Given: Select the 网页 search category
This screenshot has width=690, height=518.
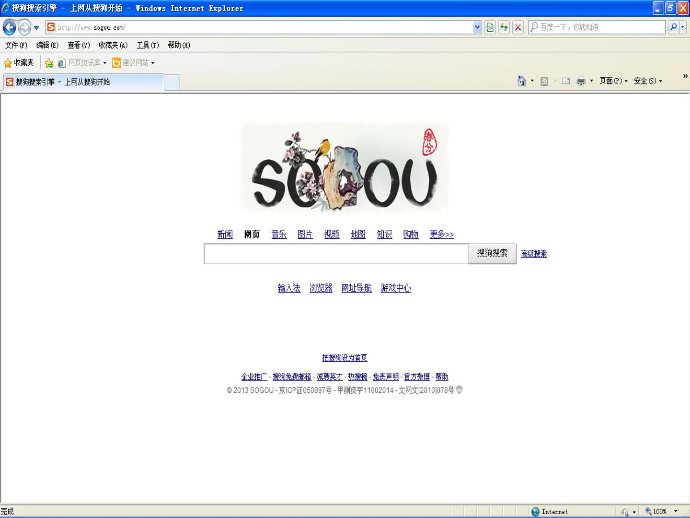Looking at the screenshot, I should pyautogui.click(x=252, y=235).
